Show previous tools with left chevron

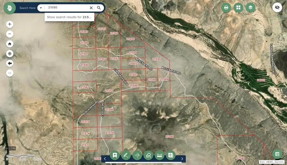point(105,159)
